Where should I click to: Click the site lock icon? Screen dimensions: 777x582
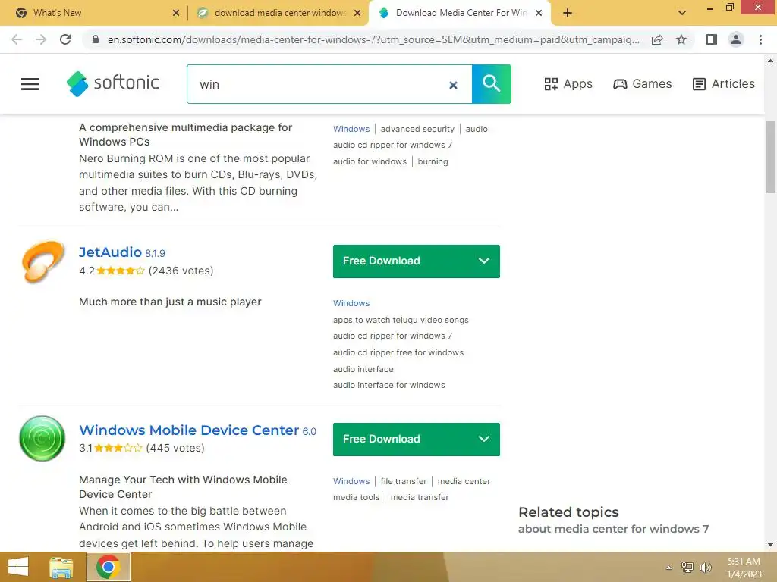click(96, 39)
